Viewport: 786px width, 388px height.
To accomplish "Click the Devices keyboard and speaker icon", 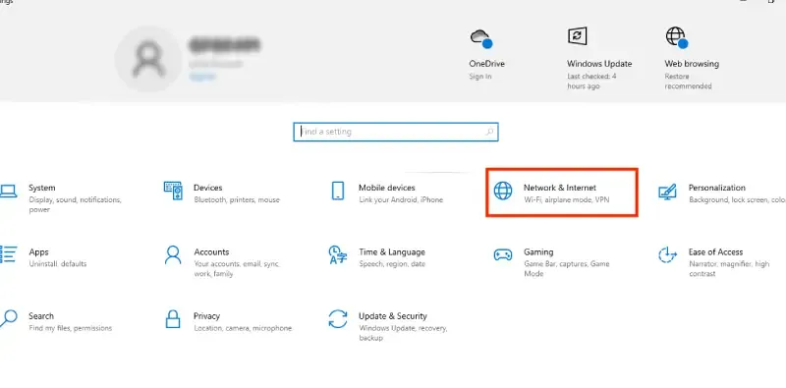I will click(x=173, y=191).
